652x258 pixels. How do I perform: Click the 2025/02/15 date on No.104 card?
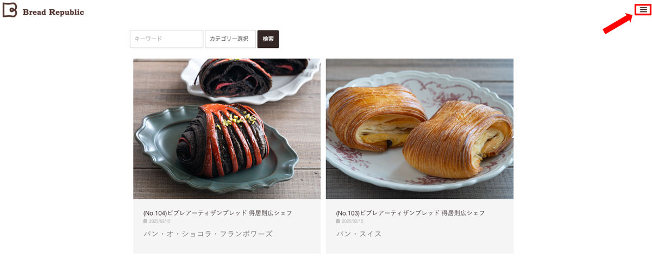tap(160, 221)
